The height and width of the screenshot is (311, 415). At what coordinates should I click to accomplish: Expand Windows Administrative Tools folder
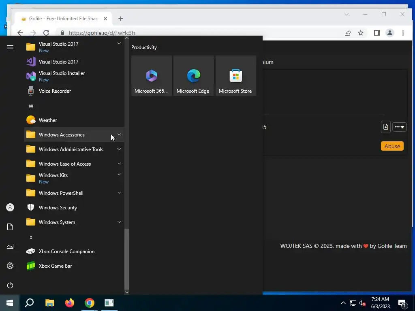[74, 149]
